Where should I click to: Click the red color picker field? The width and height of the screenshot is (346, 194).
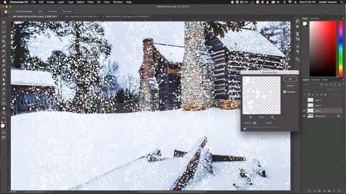coord(323,49)
